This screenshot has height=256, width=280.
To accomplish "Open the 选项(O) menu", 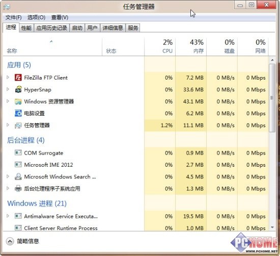I will click(x=36, y=17).
